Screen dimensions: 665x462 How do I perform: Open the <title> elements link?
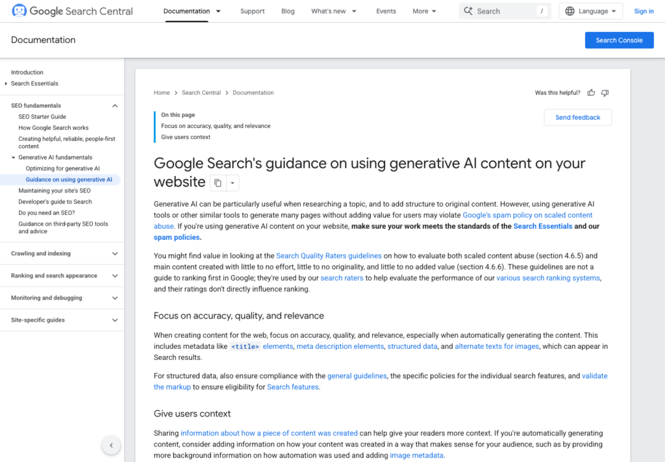click(261, 346)
